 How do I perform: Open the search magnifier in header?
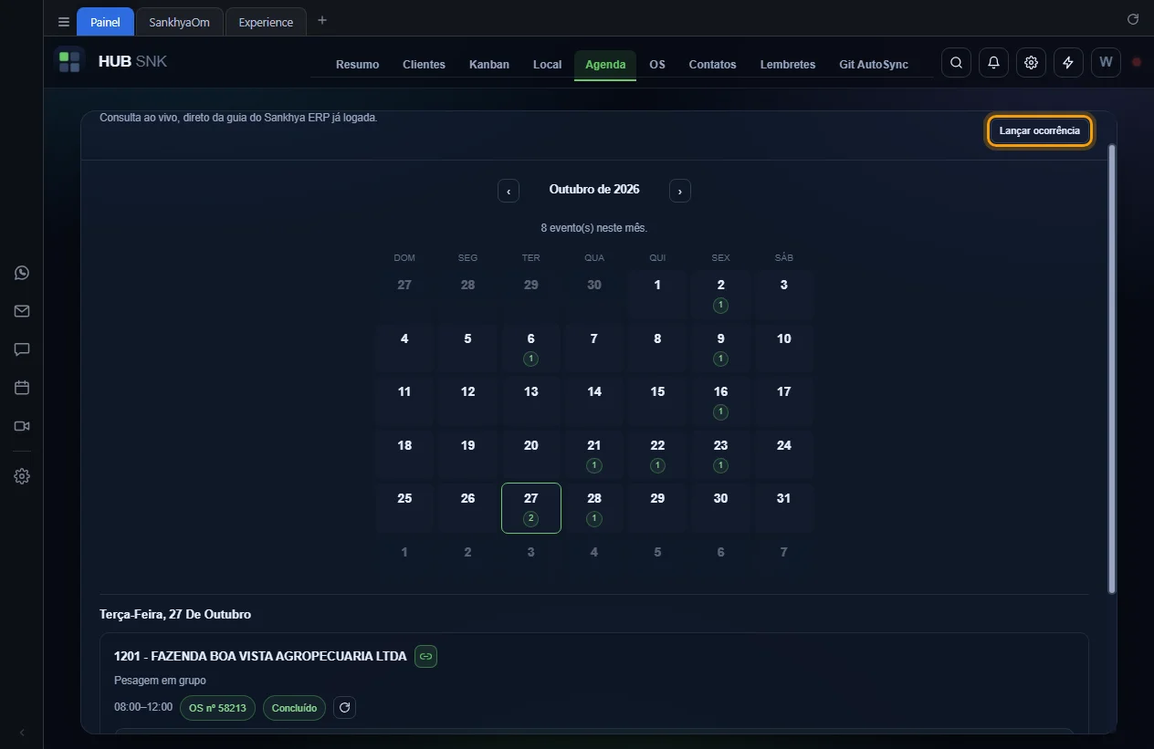(956, 63)
